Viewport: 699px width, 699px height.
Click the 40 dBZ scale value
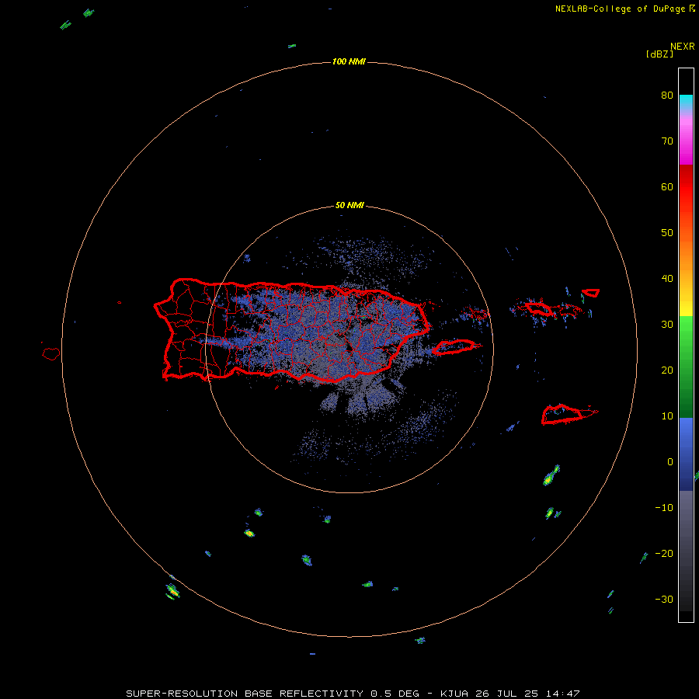667,279
